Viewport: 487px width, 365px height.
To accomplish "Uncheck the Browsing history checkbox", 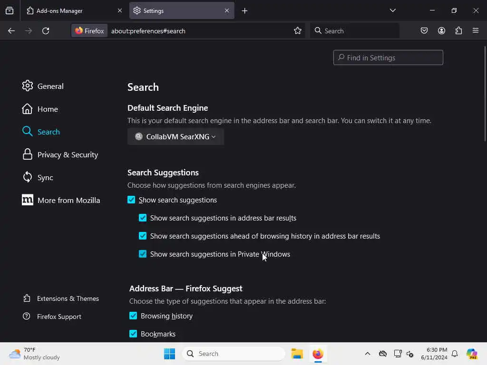I will (x=133, y=316).
